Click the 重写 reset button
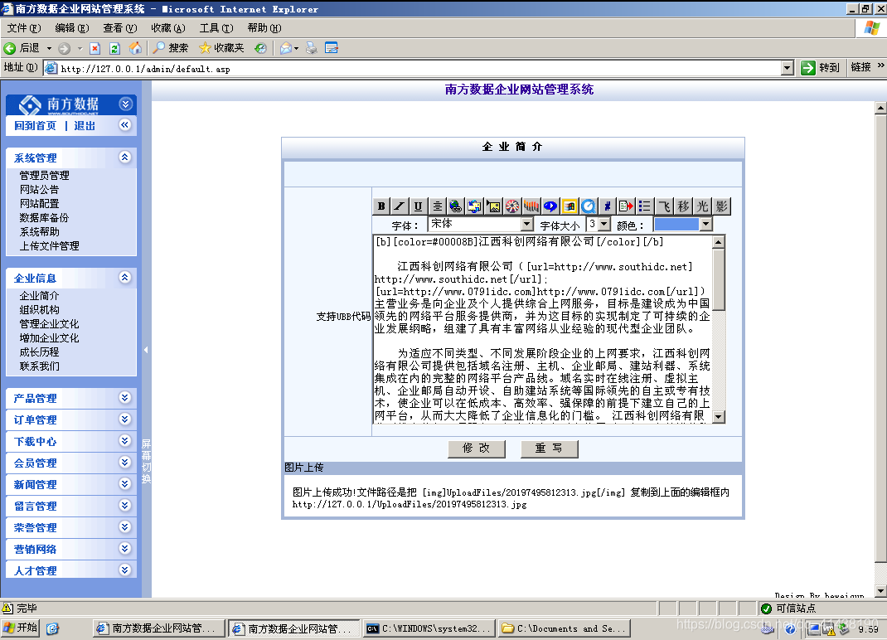887x640 pixels. click(x=550, y=448)
